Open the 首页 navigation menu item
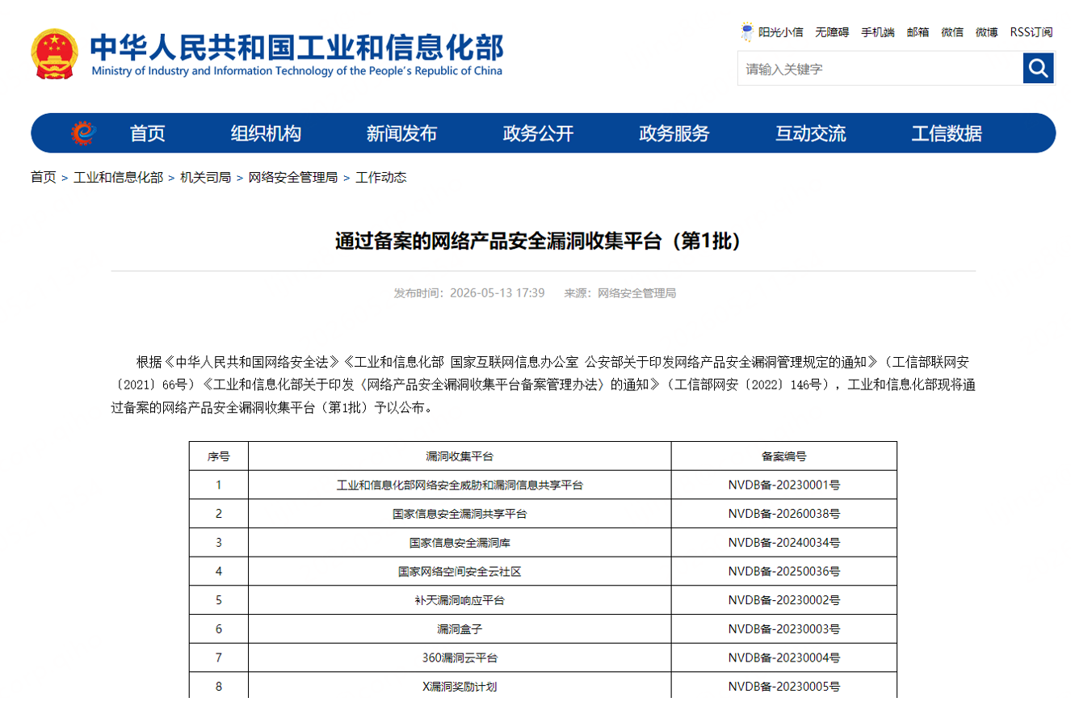The height and width of the screenshot is (706, 1071). [147, 133]
